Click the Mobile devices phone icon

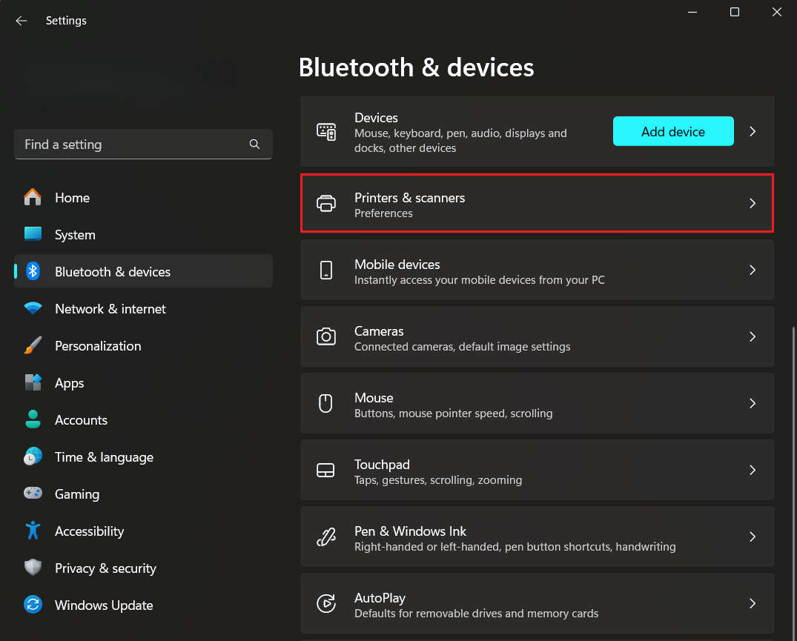(325, 270)
